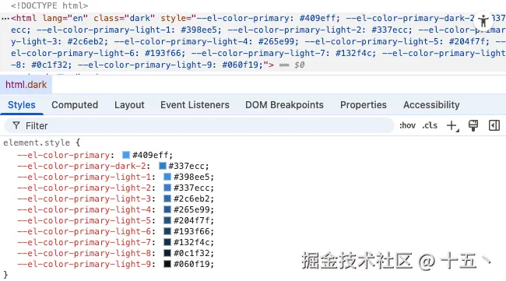Viewport: 506px width, 281px height.
Task: Open color swatch for primary-light-1 #398ee5
Action: point(167,177)
